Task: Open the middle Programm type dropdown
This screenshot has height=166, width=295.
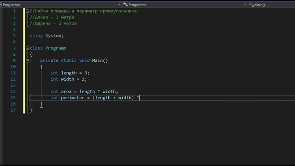Action: [245, 5]
